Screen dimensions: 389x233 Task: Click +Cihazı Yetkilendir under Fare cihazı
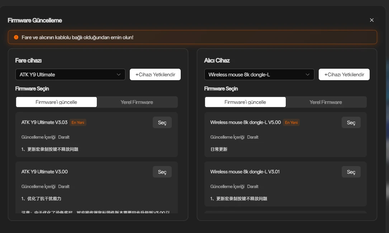[x=155, y=74]
